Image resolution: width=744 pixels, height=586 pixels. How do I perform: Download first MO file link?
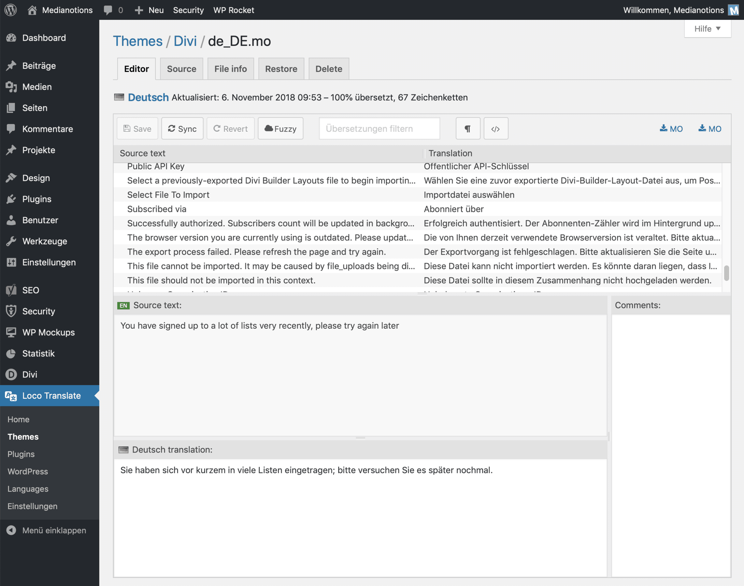coord(671,129)
